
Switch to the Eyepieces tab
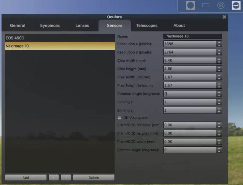50,26
